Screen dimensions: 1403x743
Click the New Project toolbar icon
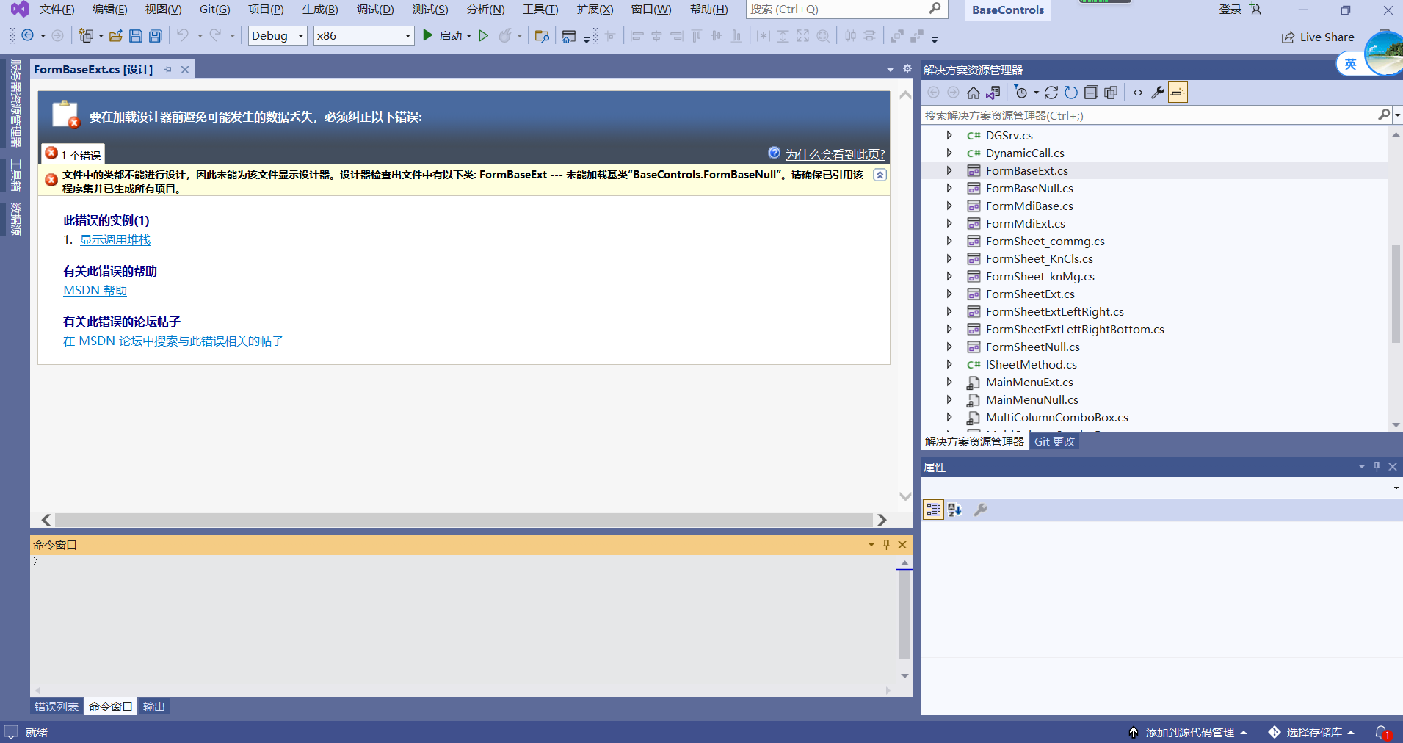86,35
